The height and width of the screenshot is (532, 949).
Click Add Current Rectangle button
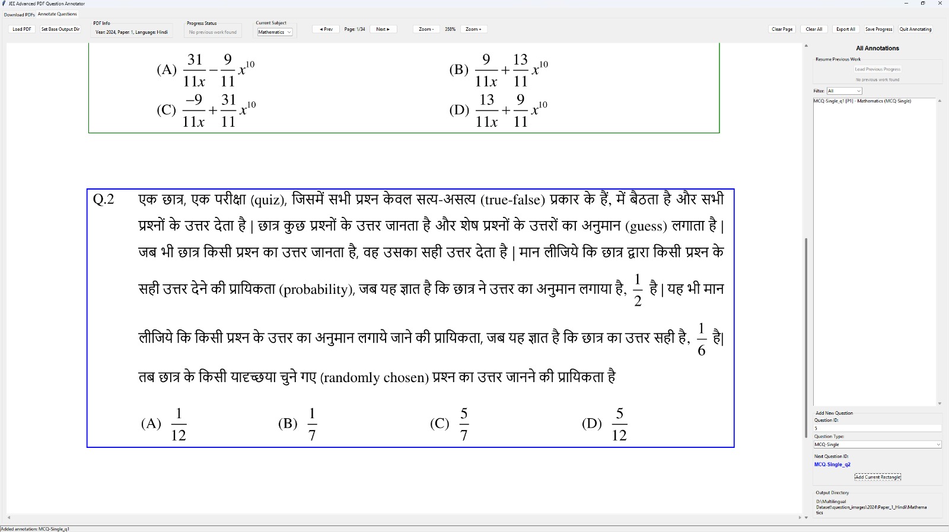(877, 477)
